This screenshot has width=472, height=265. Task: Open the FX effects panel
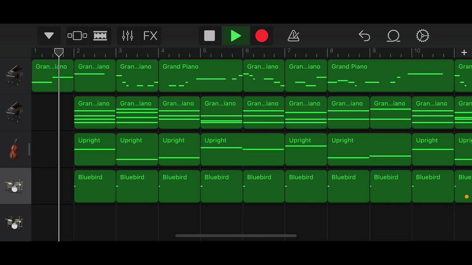coord(150,36)
